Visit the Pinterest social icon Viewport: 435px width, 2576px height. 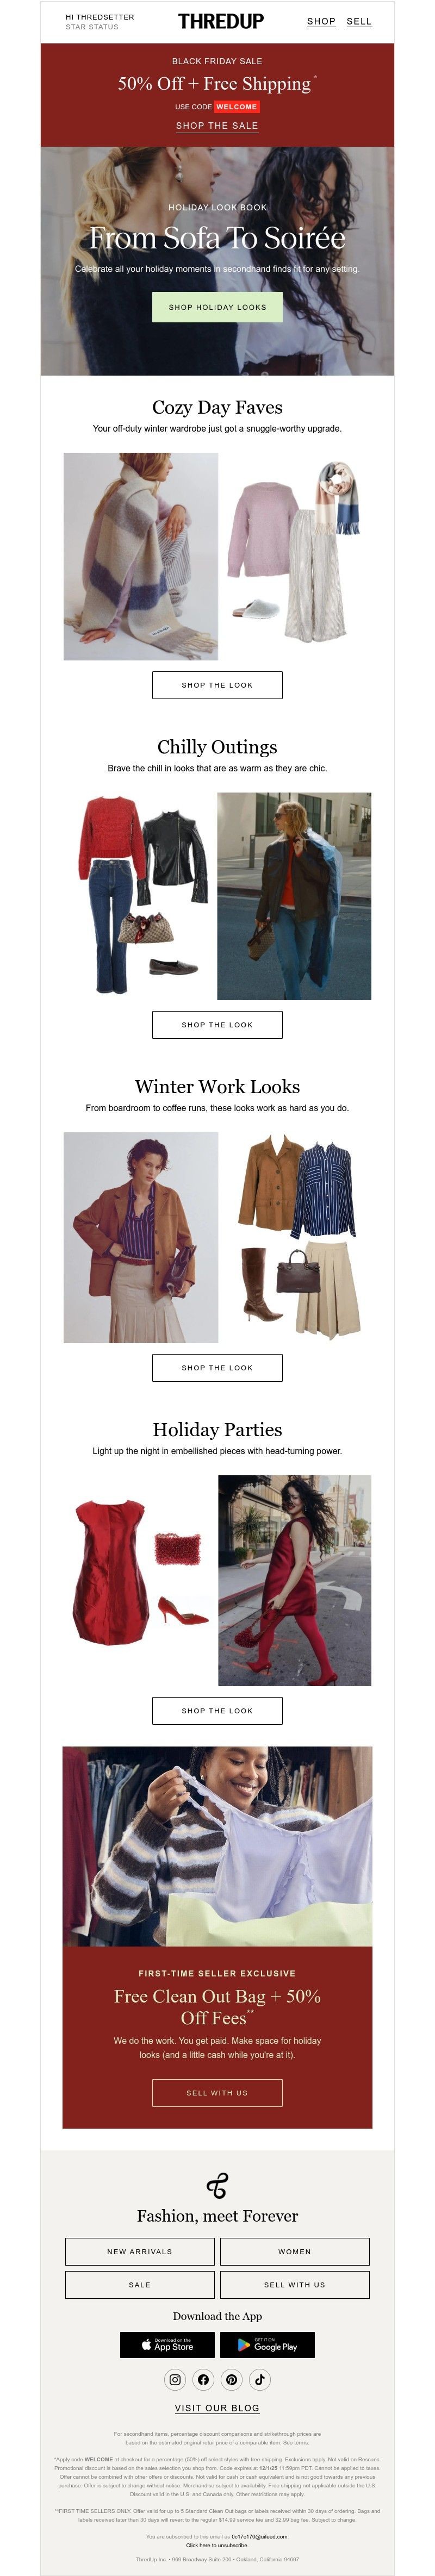pos(231,2379)
